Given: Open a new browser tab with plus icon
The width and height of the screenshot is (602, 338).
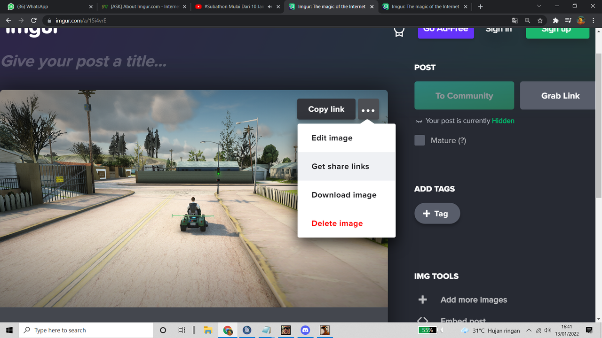Looking at the screenshot, I should pyautogui.click(x=480, y=7).
